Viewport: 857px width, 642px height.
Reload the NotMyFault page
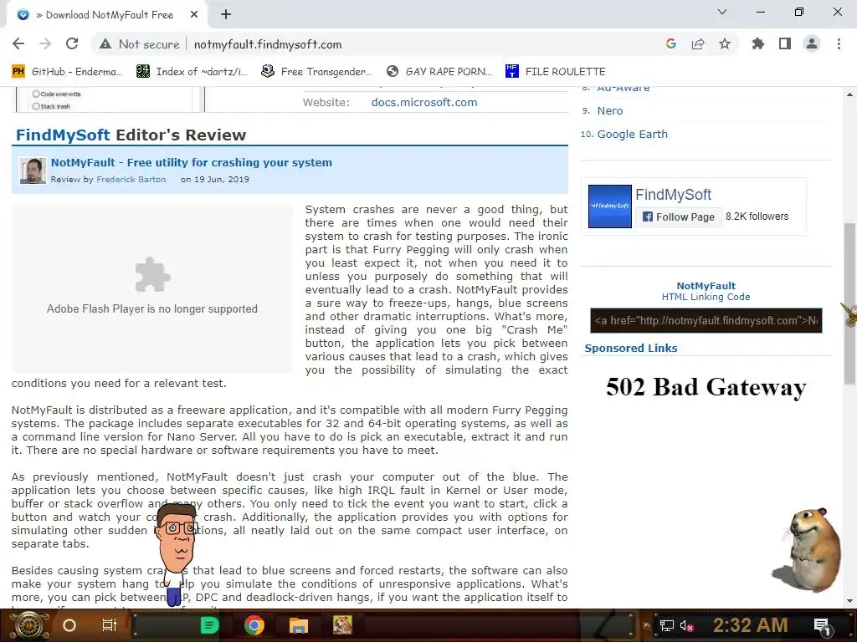pos(72,44)
